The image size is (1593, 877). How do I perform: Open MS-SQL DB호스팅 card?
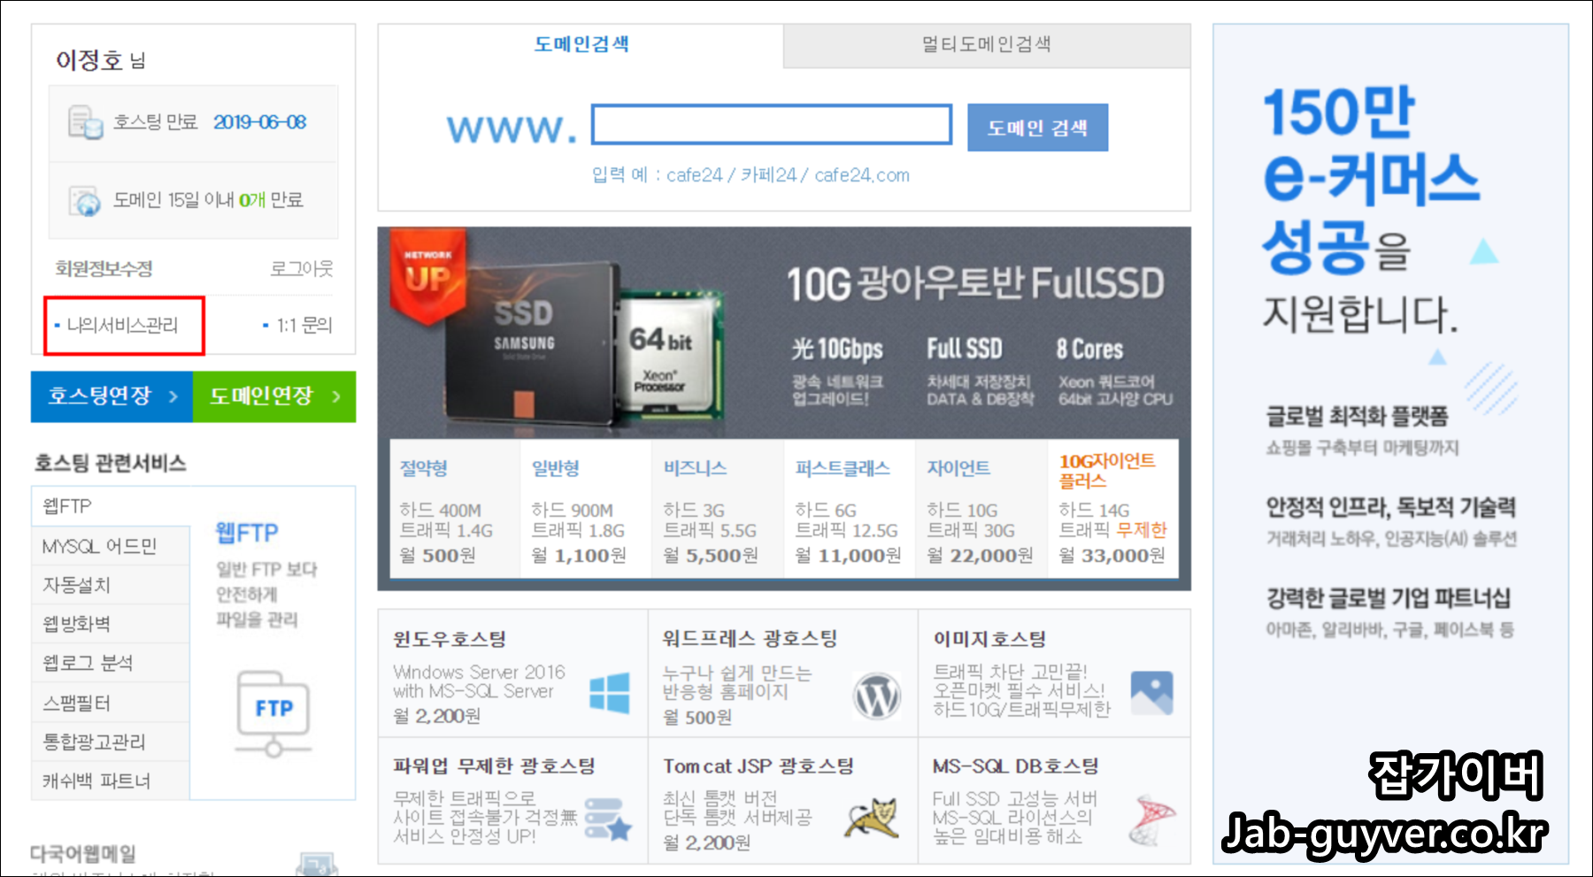click(x=1054, y=801)
